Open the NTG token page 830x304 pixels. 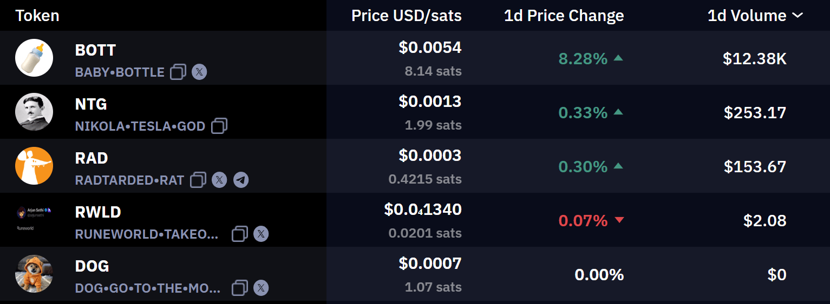pos(91,104)
